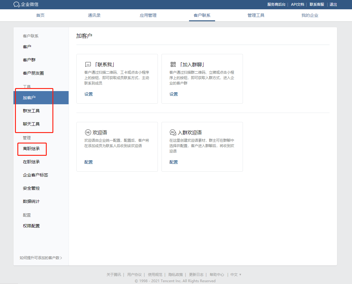
Task: Click the Hi icon beside 欢迎语
Action: [88, 132]
